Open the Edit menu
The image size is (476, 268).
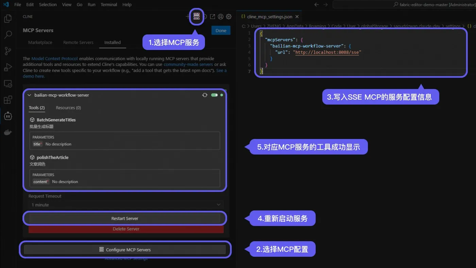pyautogui.click(x=30, y=4)
